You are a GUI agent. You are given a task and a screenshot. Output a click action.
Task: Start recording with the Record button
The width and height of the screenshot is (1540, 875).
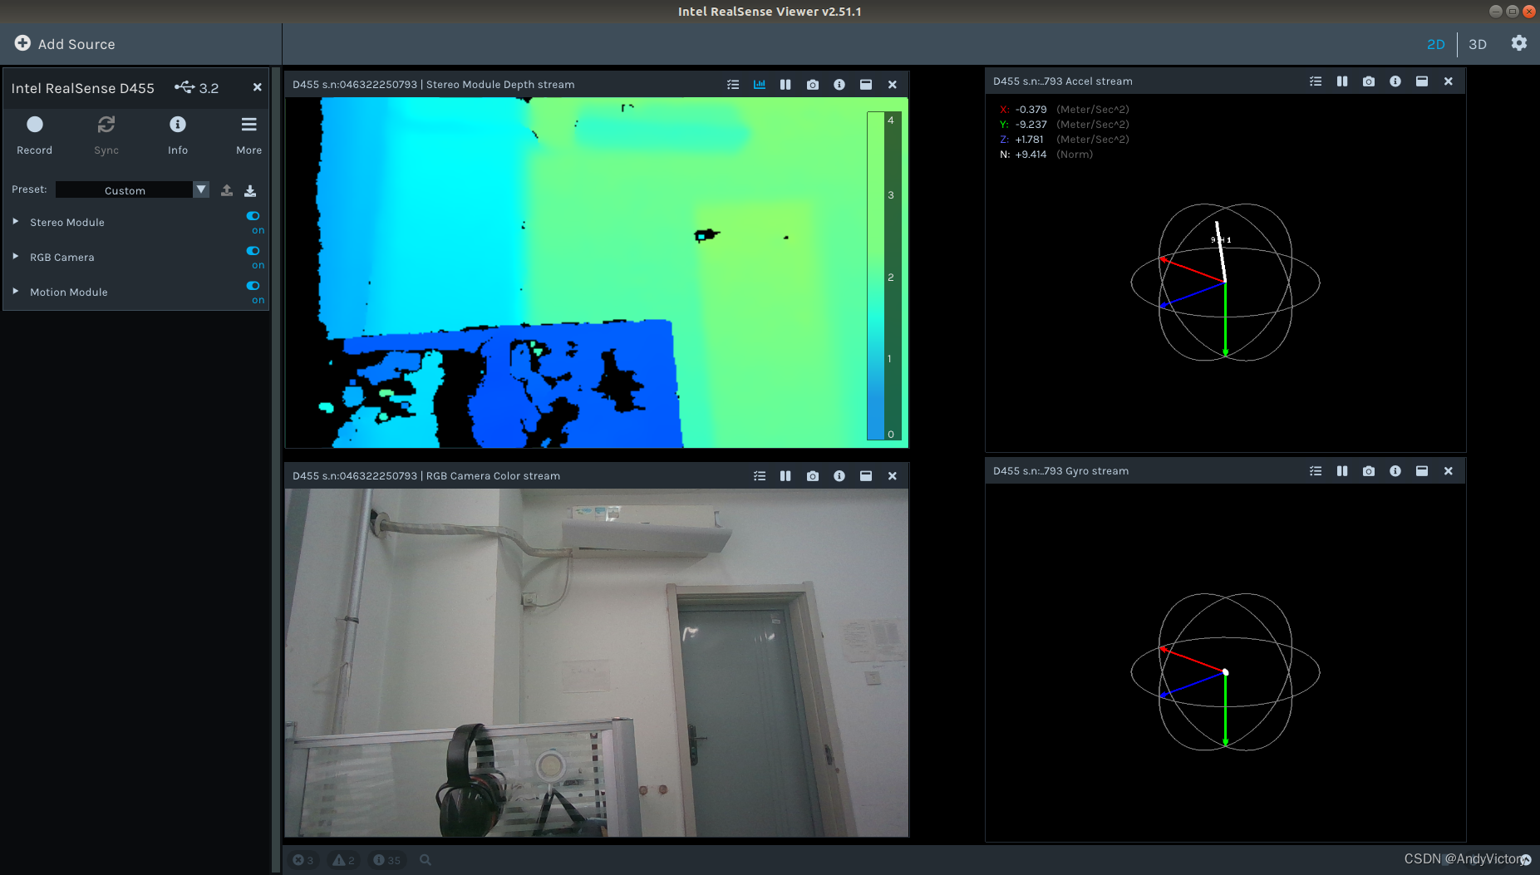coord(34,125)
